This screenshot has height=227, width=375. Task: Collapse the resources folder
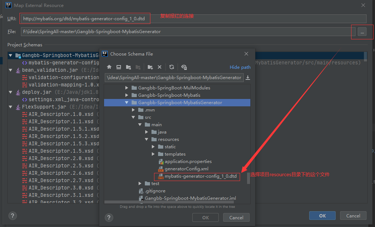click(146, 139)
